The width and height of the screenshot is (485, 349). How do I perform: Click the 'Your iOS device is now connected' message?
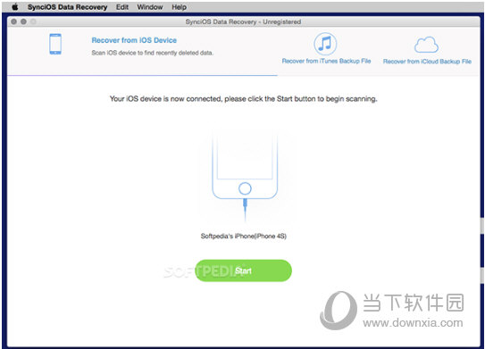click(x=244, y=99)
